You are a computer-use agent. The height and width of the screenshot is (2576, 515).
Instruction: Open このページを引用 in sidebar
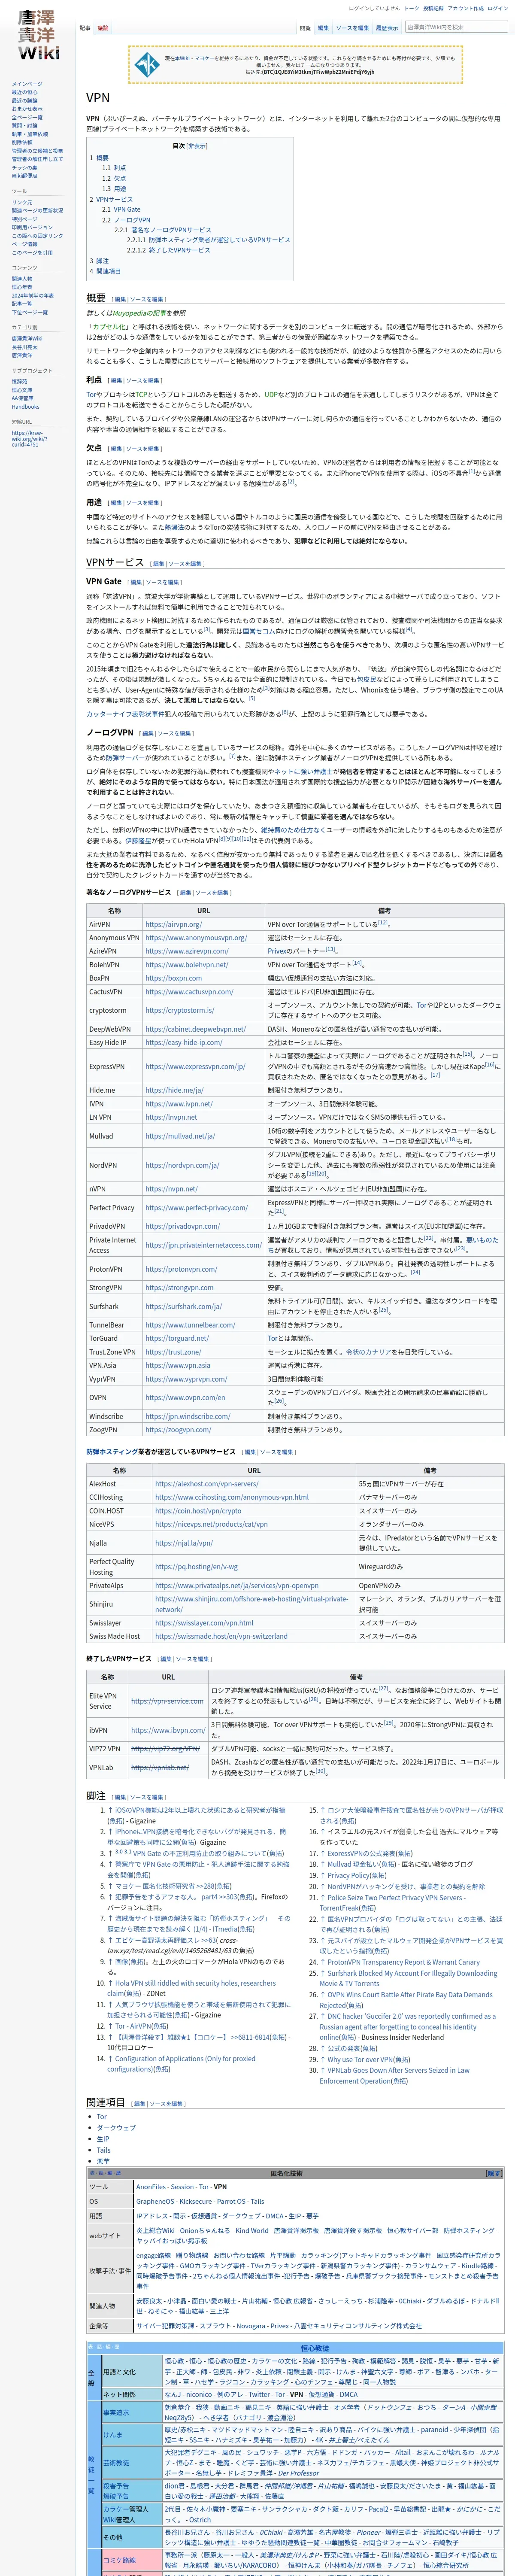(x=32, y=253)
